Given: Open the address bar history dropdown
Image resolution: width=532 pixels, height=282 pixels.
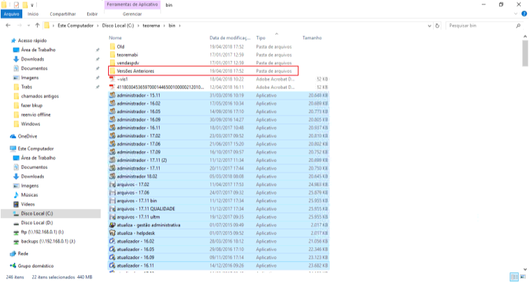Looking at the screenshot, I should (x=430, y=26).
